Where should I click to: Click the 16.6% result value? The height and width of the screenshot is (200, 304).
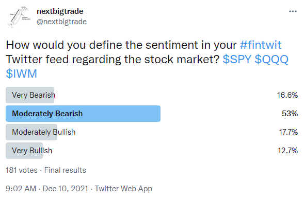pyautogui.click(x=287, y=95)
